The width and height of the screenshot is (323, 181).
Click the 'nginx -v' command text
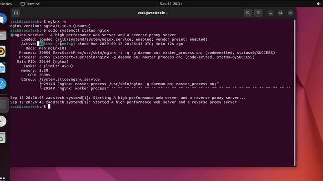pos(57,21)
